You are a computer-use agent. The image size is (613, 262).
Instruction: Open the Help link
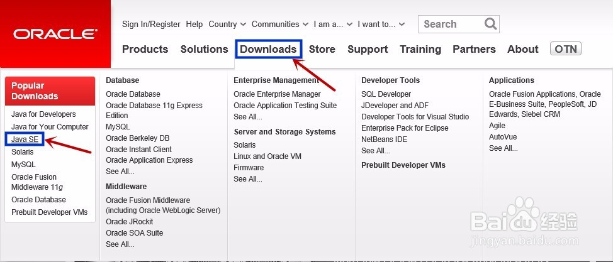coord(194,25)
